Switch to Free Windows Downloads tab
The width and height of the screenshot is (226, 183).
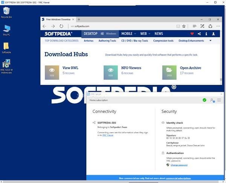58,20
